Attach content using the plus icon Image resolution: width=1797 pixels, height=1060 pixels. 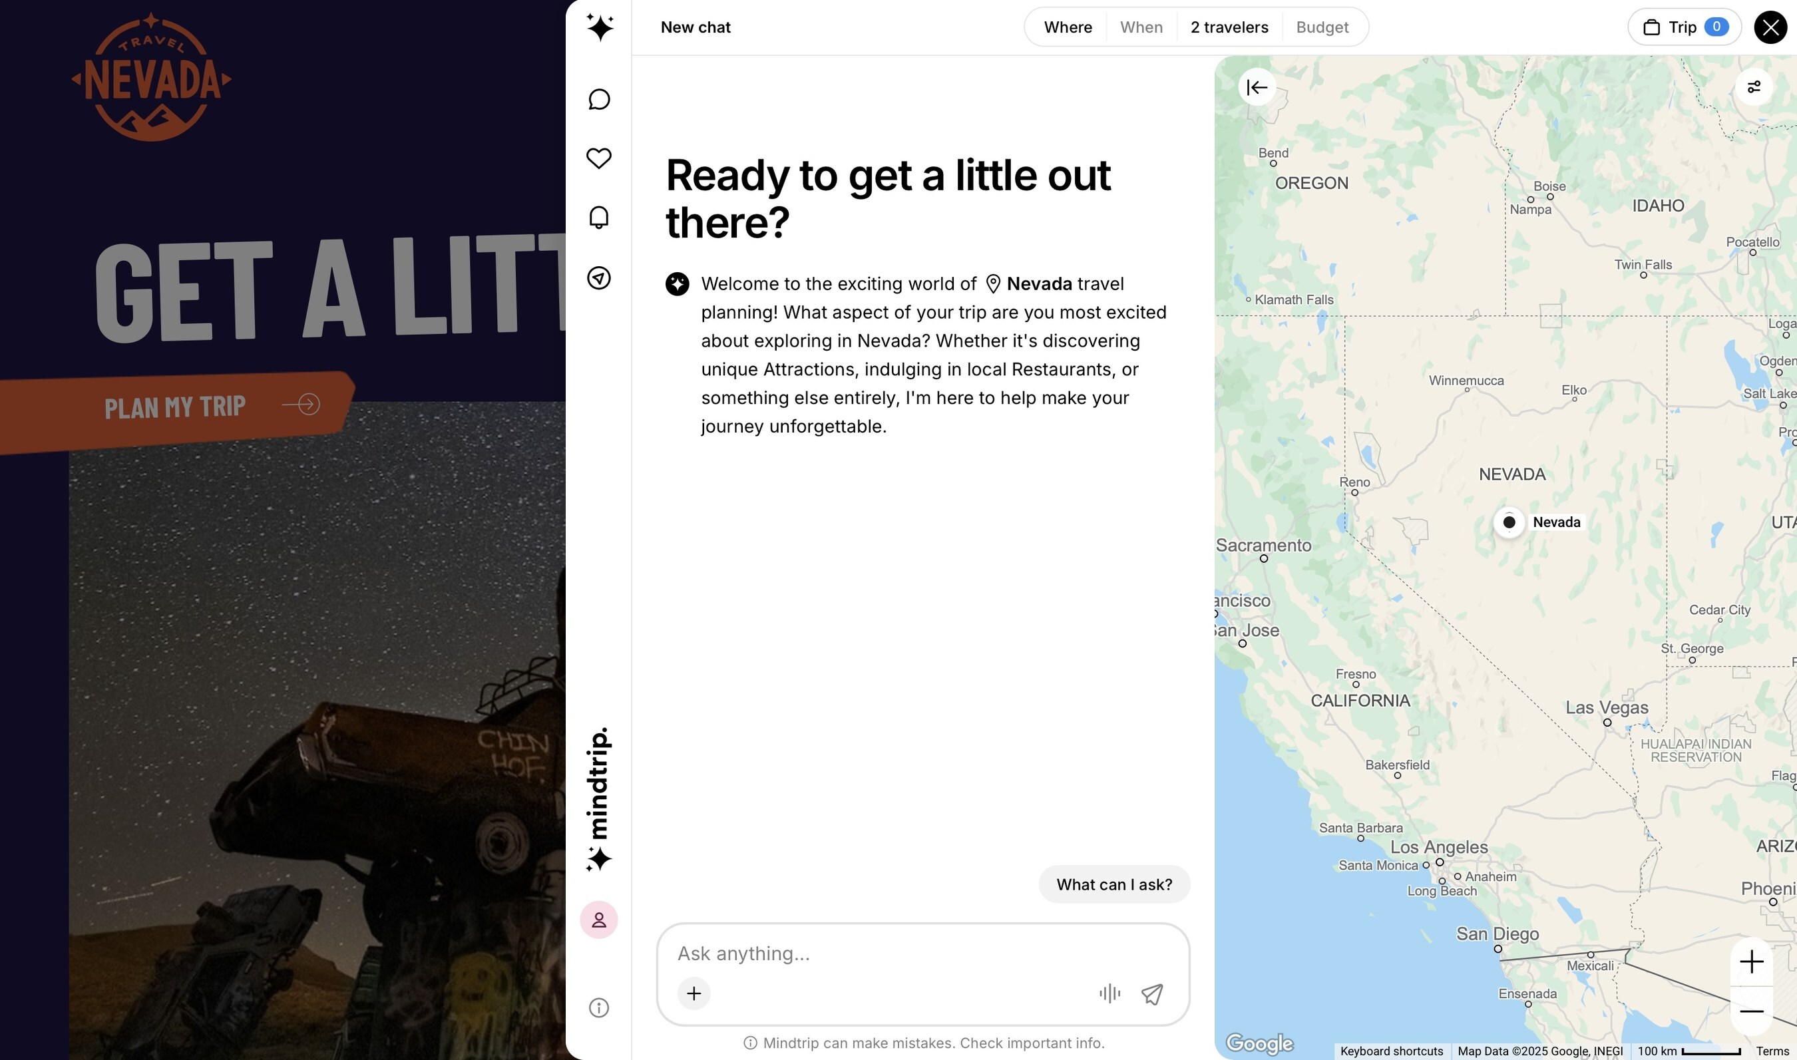[694, 993]
